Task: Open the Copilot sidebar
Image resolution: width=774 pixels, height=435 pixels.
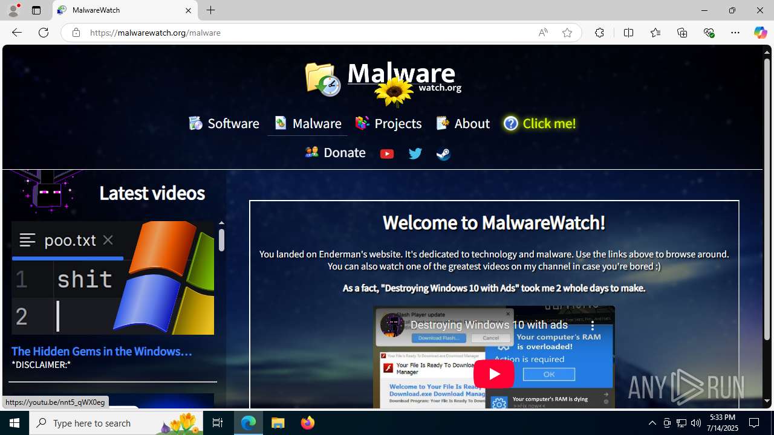Action: pos(760,33)
